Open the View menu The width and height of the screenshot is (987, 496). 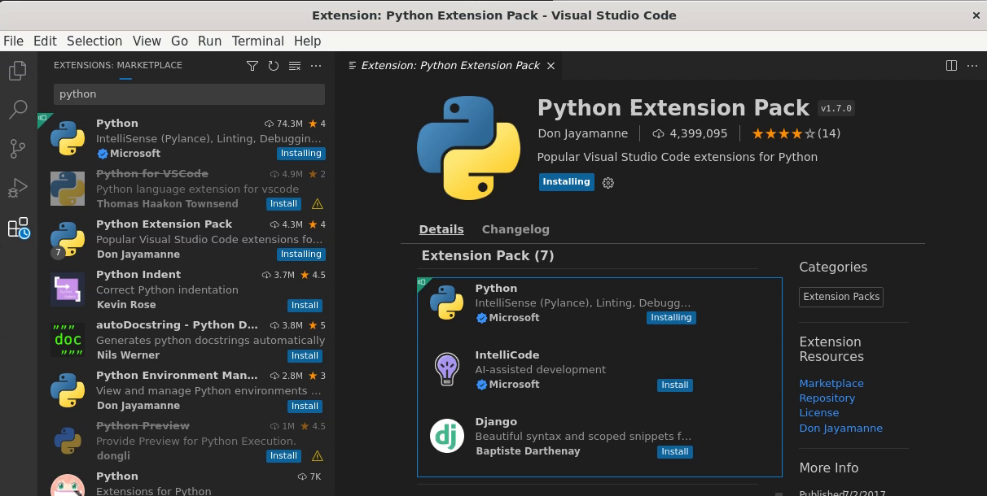coord(147,41)
